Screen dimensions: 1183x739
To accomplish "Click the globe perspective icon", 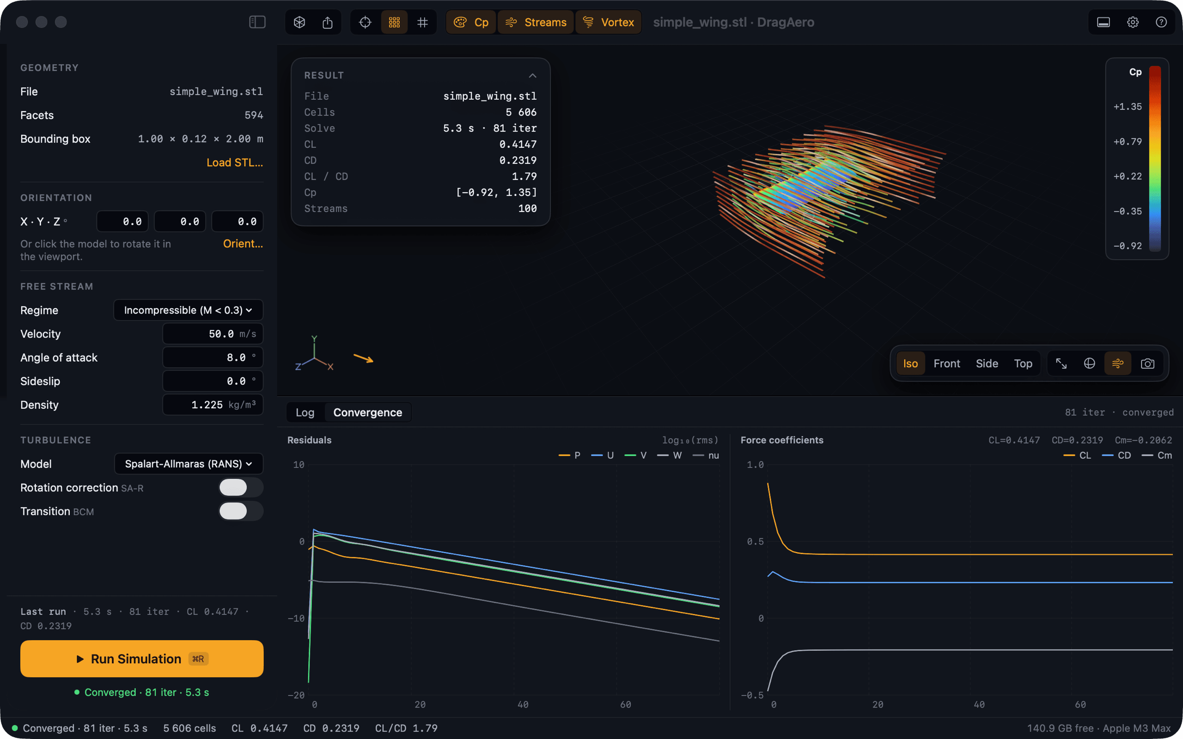I will (1089, 363).
